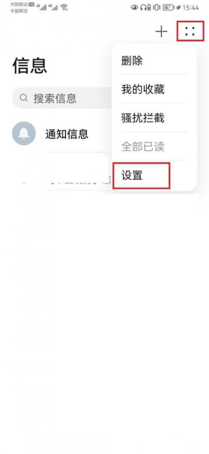The width and height of the screenshot is (209, 454).
Task: Tap the magnifier icon in search bar
Action: point(24,98)
